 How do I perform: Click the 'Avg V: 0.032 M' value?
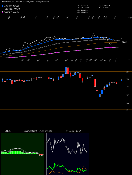pos(105,6)
